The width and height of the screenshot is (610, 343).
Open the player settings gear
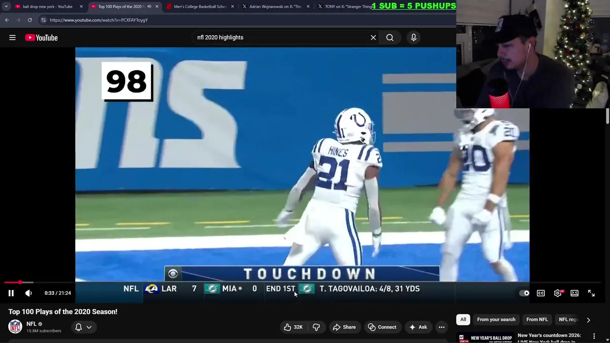tap(558, 293)
